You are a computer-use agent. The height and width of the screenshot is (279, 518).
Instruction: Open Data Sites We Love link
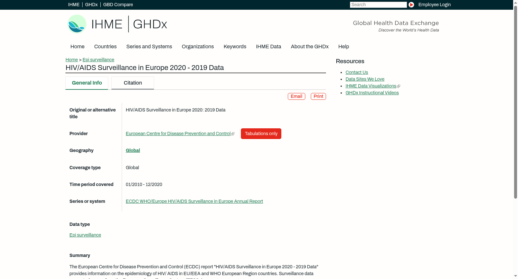[x=365, y=79]
